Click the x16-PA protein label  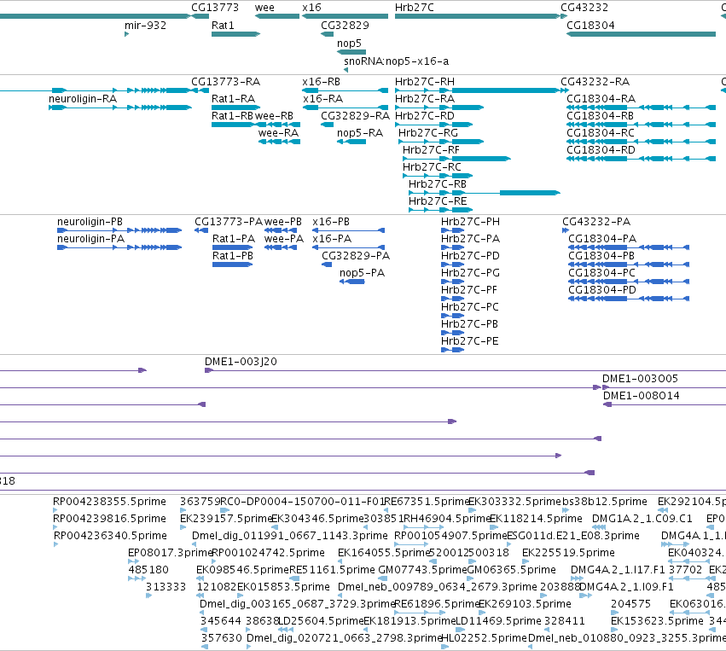[x=332, y=240]
